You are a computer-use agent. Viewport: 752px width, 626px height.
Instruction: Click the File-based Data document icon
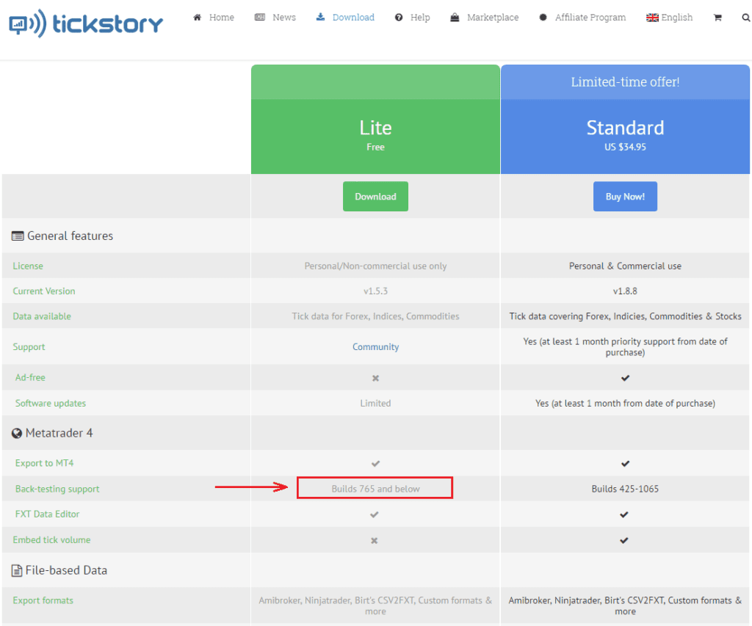[17, 570]
